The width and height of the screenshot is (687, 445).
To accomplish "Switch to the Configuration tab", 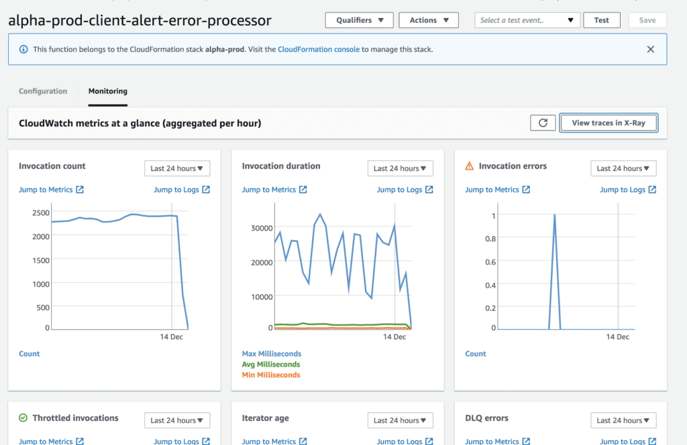I will coord(43,91).
